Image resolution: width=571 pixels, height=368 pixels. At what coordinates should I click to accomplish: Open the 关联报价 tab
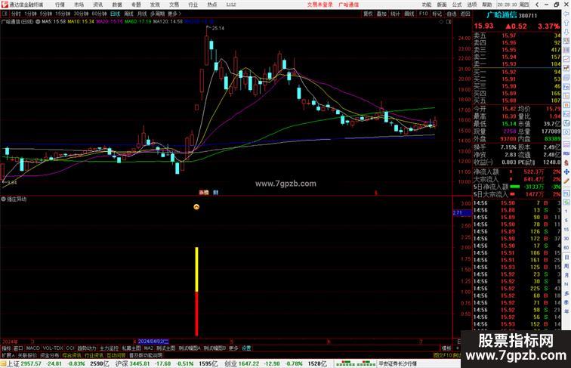coord(27,355)
